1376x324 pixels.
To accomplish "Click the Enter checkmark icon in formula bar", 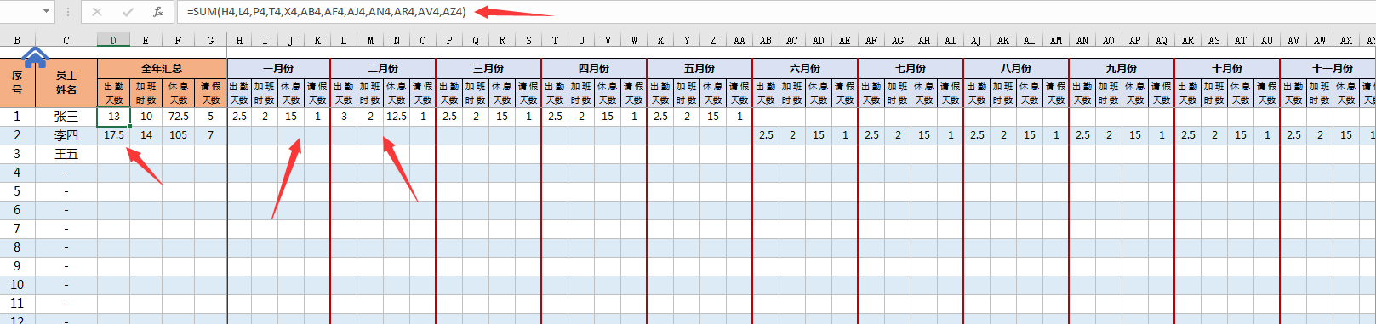I will coord(128,12).
